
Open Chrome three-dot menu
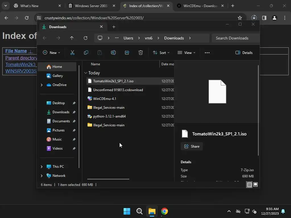point(285,18)
